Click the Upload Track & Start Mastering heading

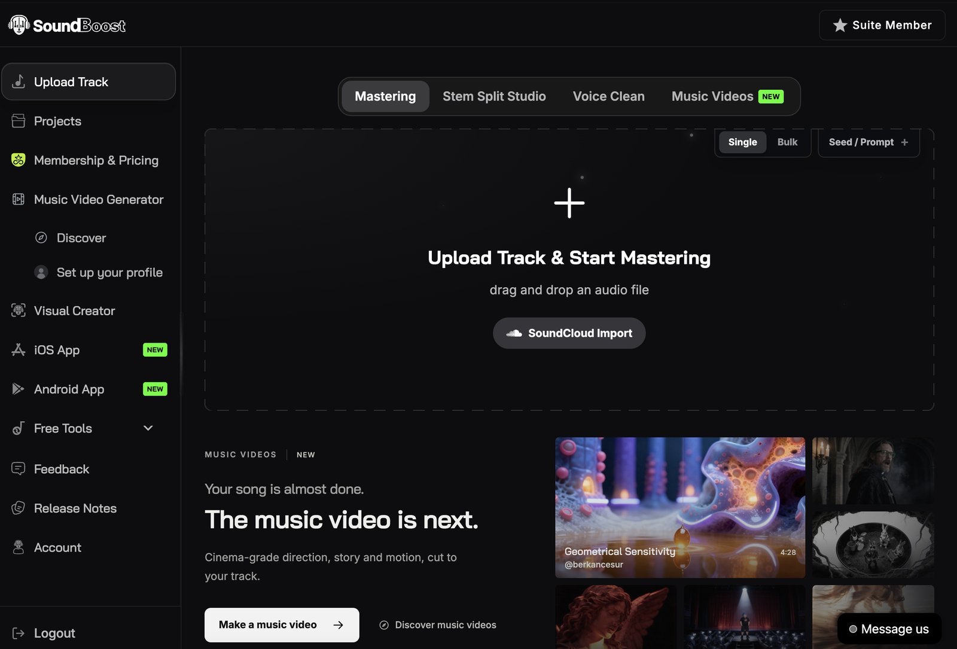pyautogui.click(x=569, y=258)
